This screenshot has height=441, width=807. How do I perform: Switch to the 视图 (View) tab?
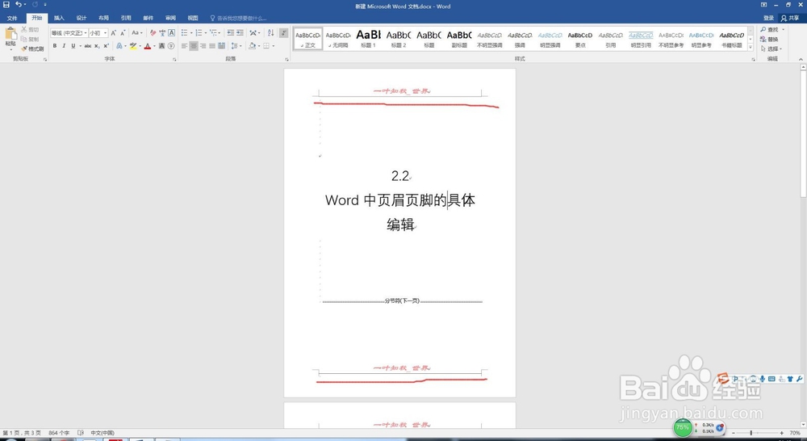tap(193, 18)
